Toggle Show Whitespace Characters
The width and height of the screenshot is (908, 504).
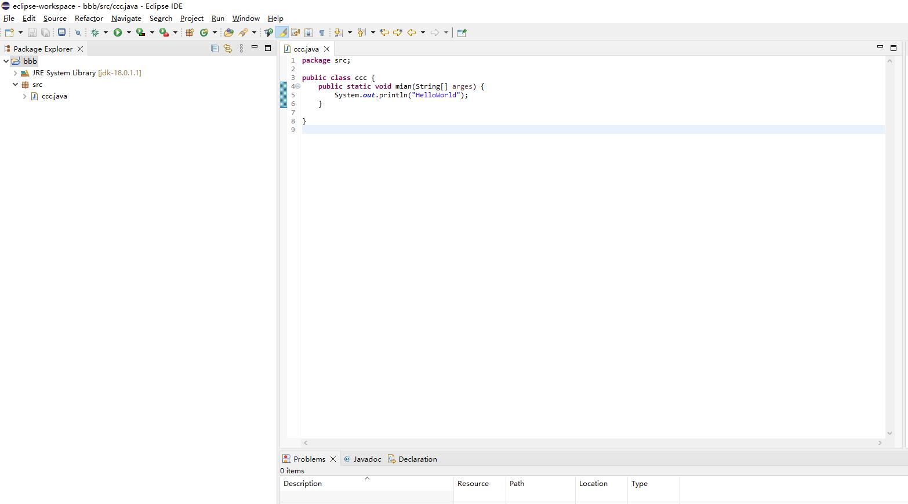tap(322, 32)
